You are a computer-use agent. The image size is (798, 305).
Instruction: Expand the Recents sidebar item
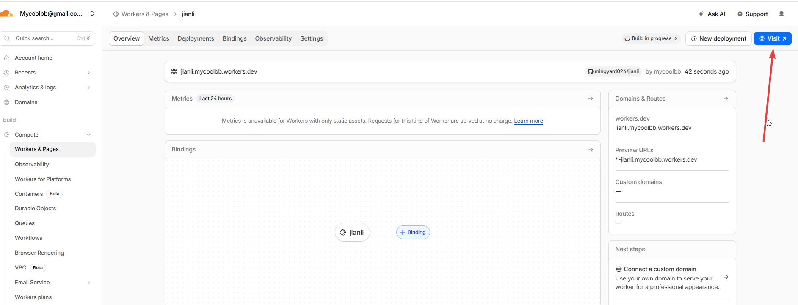88,73
